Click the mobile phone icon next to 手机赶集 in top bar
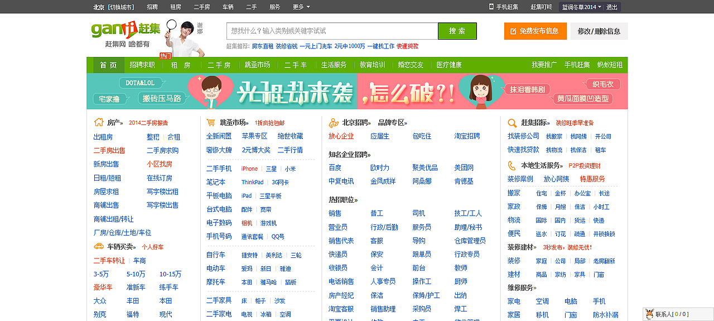This screenshot has width=714, height=321. pyautogui.click(x=491, y=7)
